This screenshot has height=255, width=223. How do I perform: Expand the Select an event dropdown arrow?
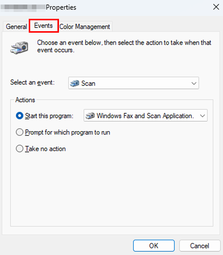click(194, 83)
